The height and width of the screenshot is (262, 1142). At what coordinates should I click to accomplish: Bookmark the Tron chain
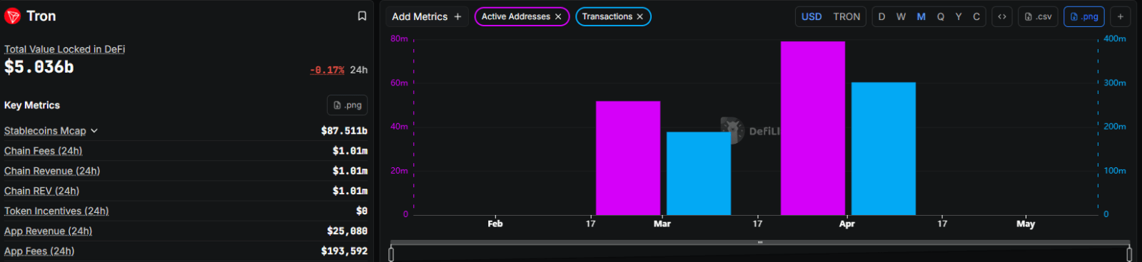tap(362, 16)
